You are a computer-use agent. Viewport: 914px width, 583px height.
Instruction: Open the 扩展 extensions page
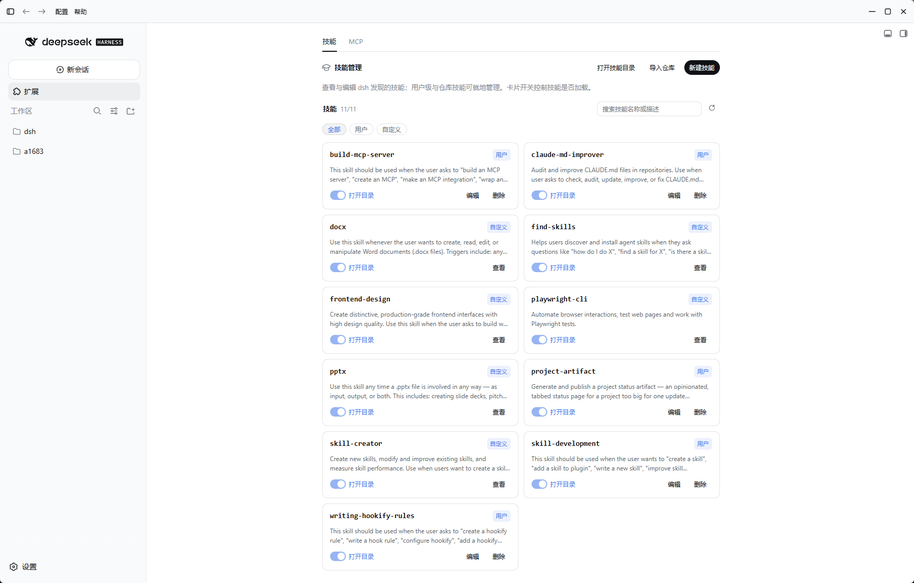coord(74,92)
